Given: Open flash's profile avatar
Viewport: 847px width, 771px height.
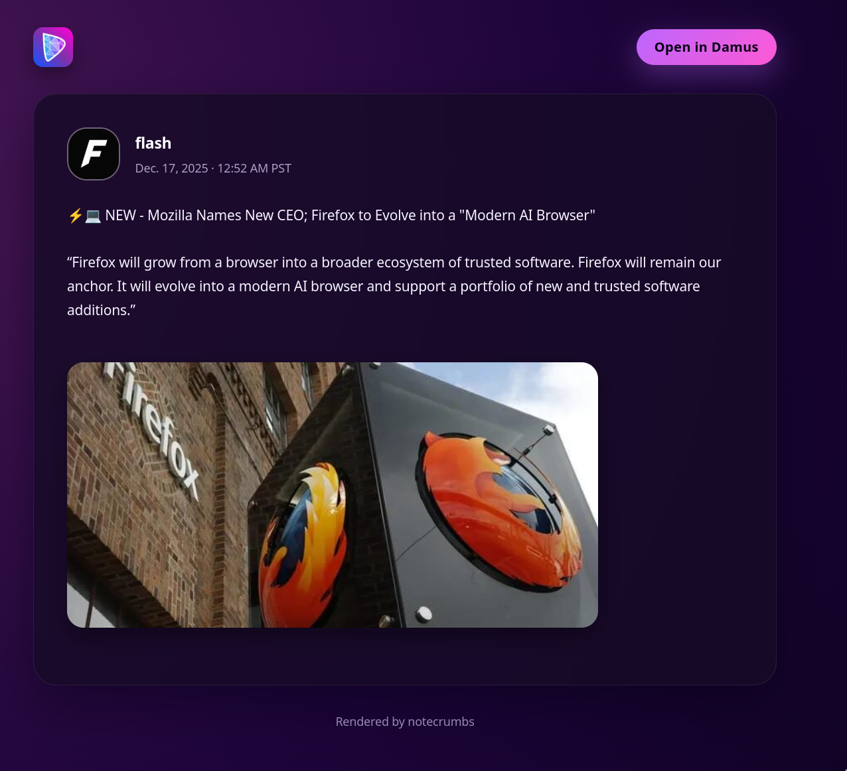Looking at the screenshot, I should click(94, 154).
